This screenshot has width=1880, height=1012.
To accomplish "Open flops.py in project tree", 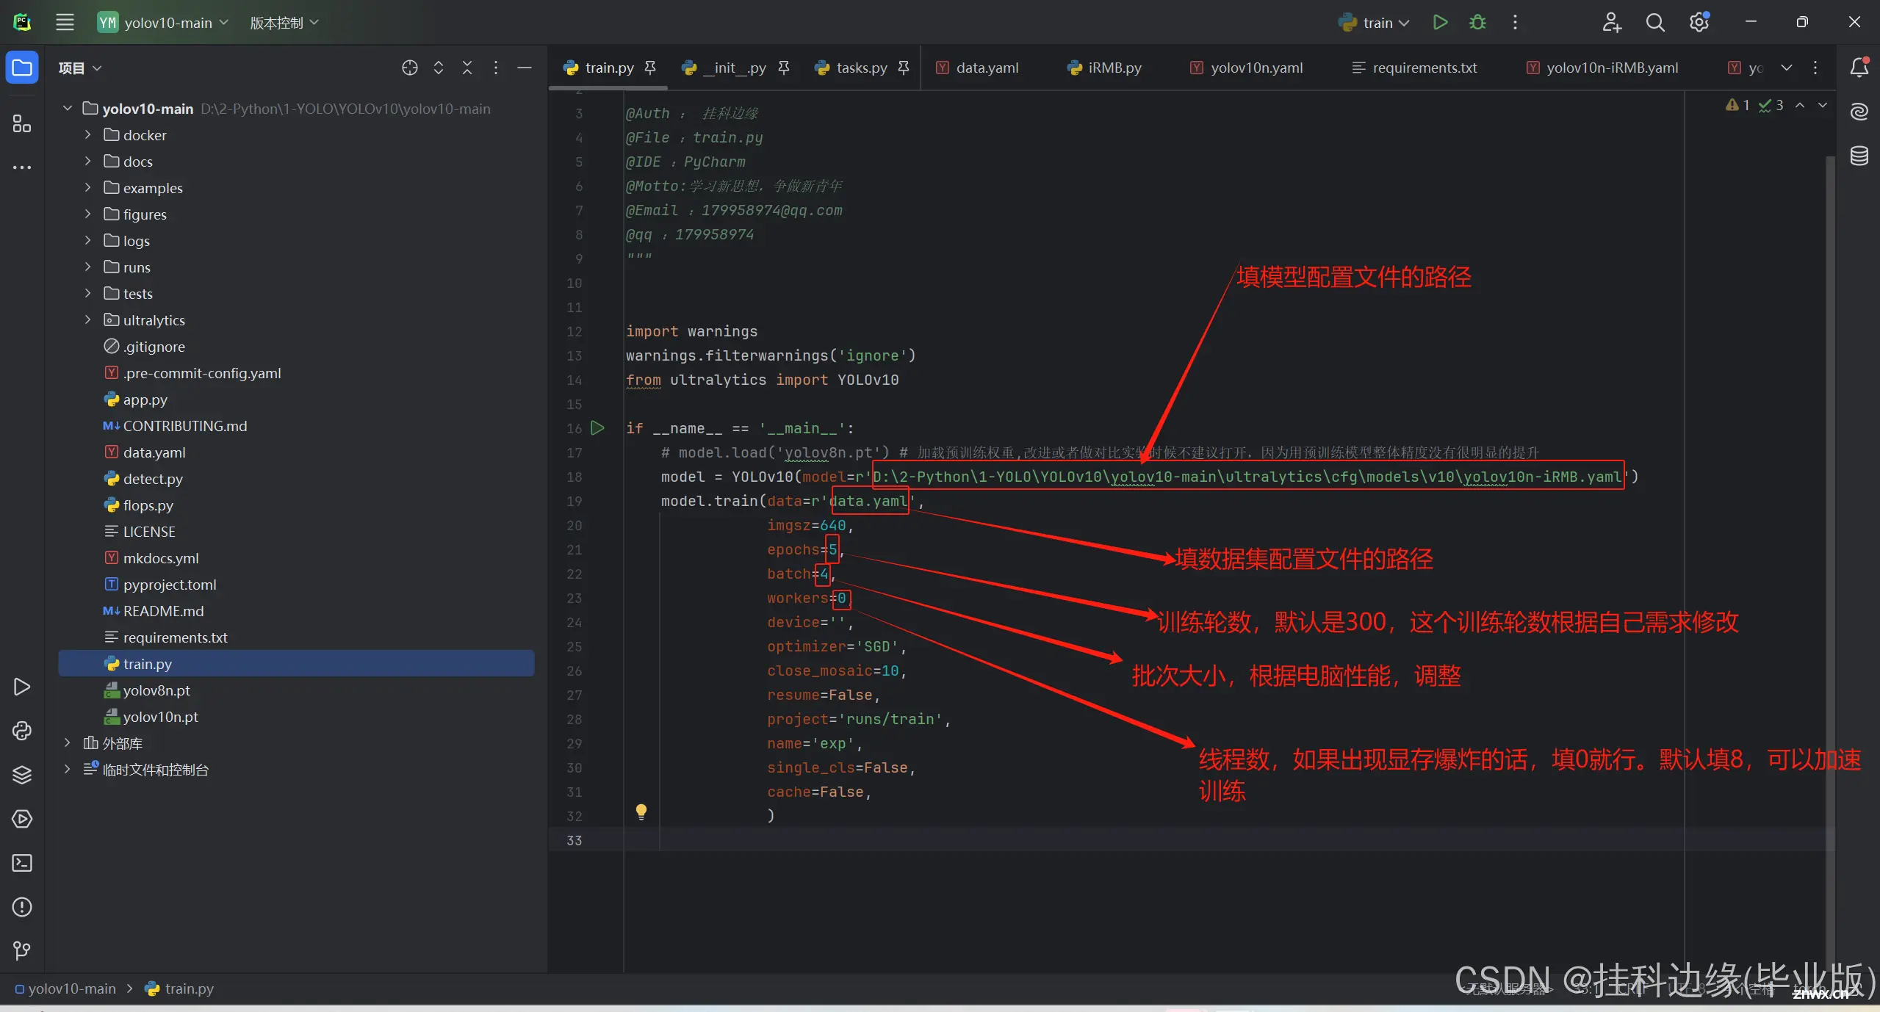I will tap(148, 505).
